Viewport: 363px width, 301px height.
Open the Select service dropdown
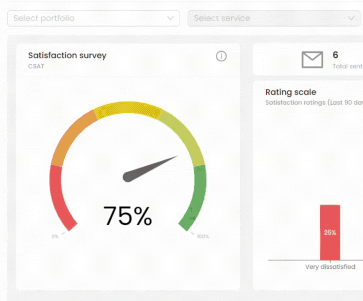point(274,18)
